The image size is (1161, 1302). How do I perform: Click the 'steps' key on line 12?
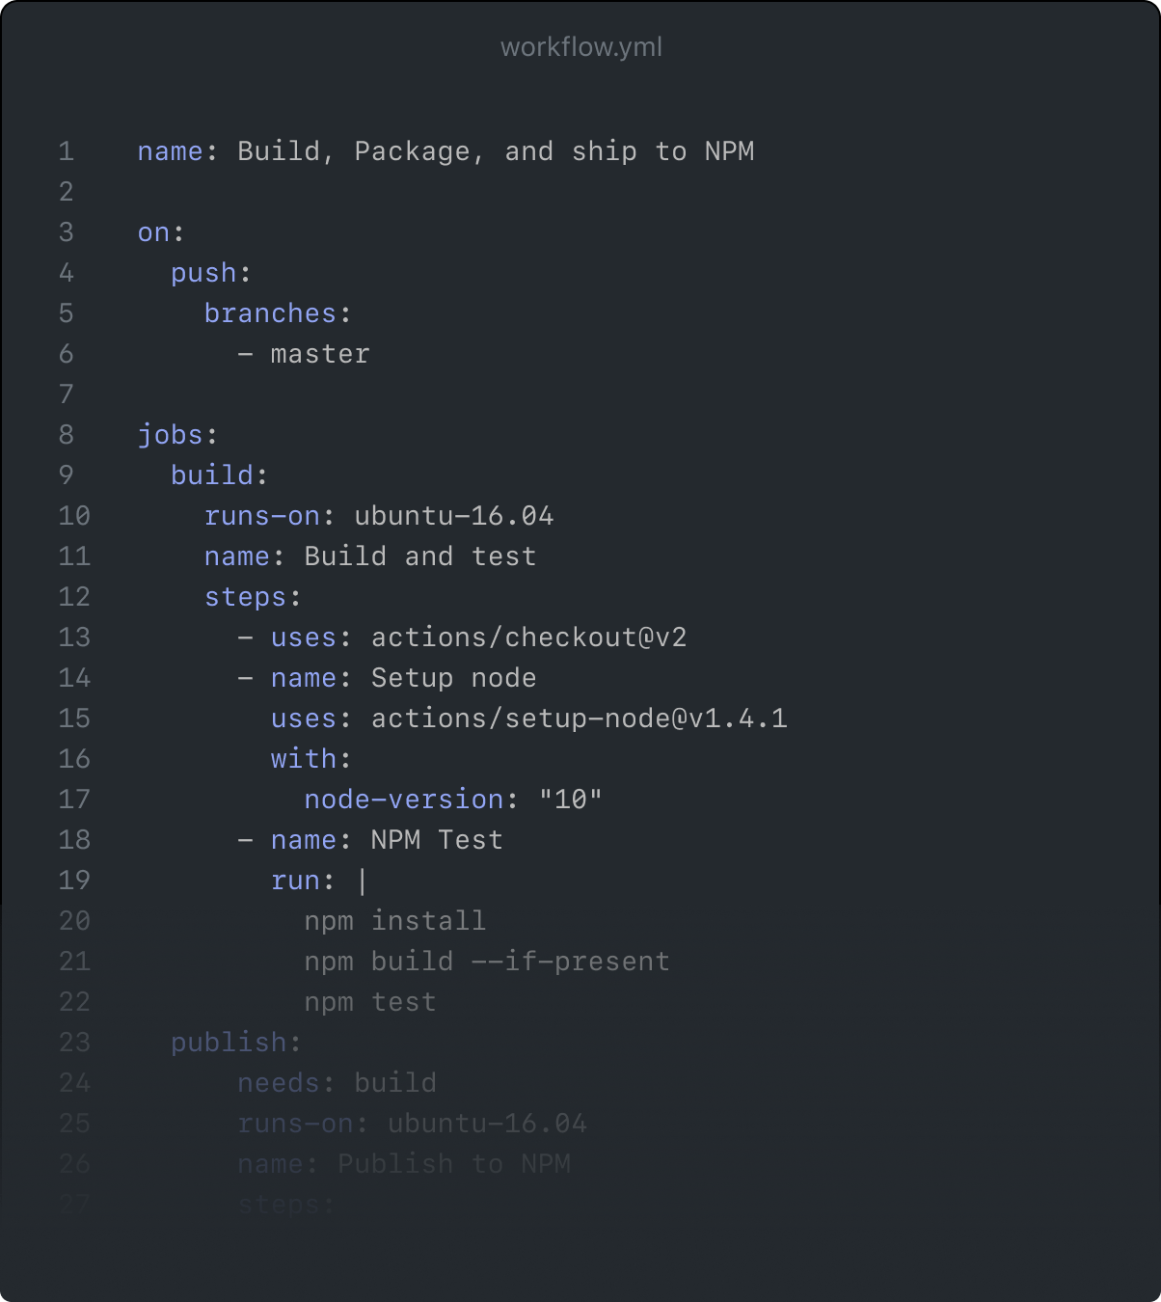point(245,597)
